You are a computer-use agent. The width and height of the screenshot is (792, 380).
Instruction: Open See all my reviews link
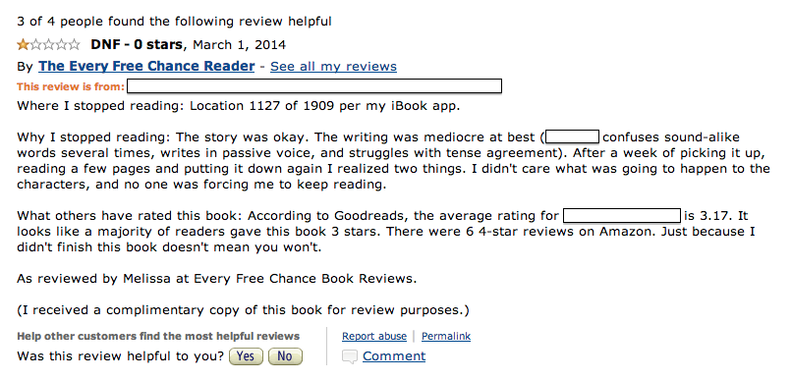333,67
